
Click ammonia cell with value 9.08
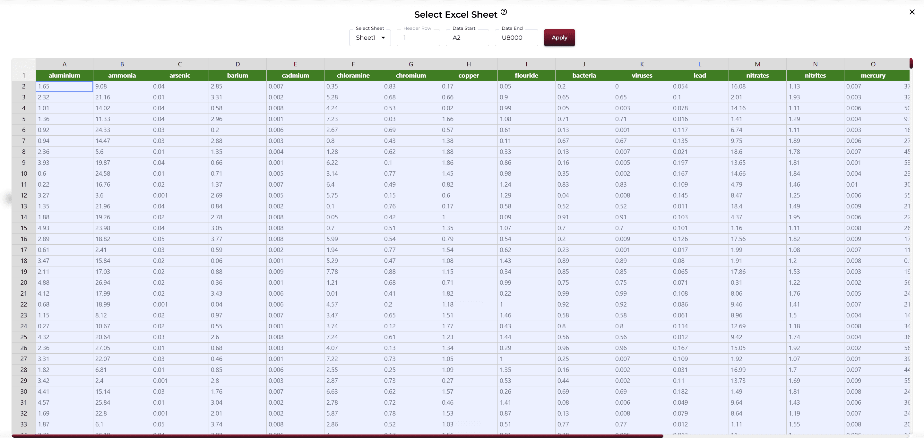tap(122, 86)
